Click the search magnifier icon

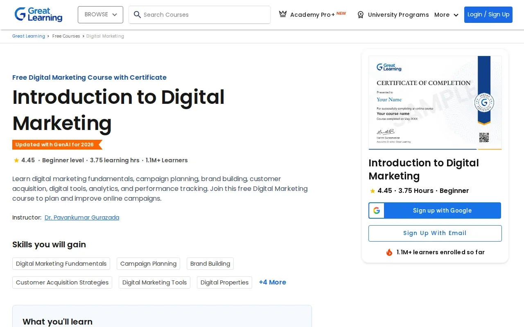137,15
